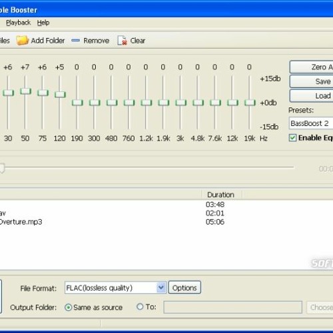Click the Options button
The image size is (333, 333).
click(x=184, y=288)
